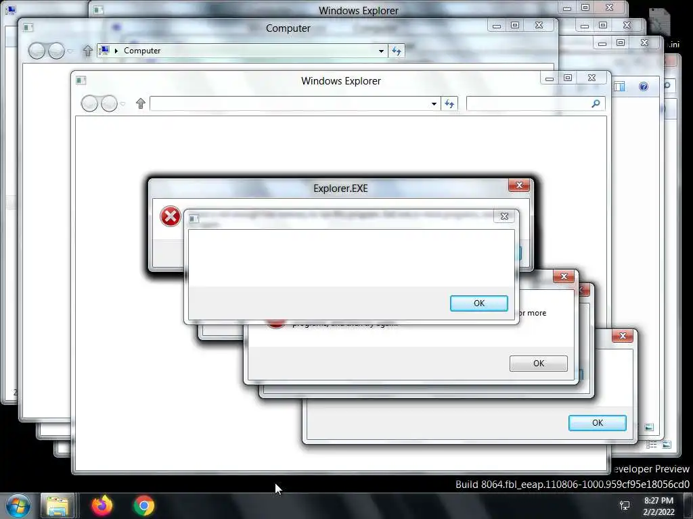Refresh the front Windows Explorer window
Image resolution: width=693 pixels, height=519 pixels.
click(x=449, y=103)
